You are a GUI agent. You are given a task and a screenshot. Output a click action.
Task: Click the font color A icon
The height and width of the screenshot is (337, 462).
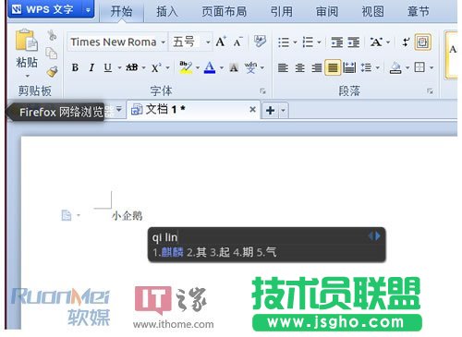pos(210,67)
